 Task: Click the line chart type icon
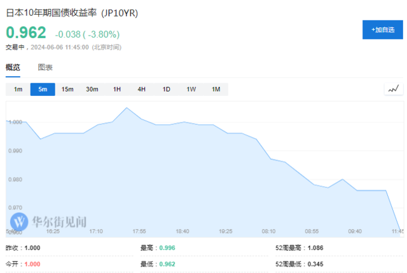[394, 90]
